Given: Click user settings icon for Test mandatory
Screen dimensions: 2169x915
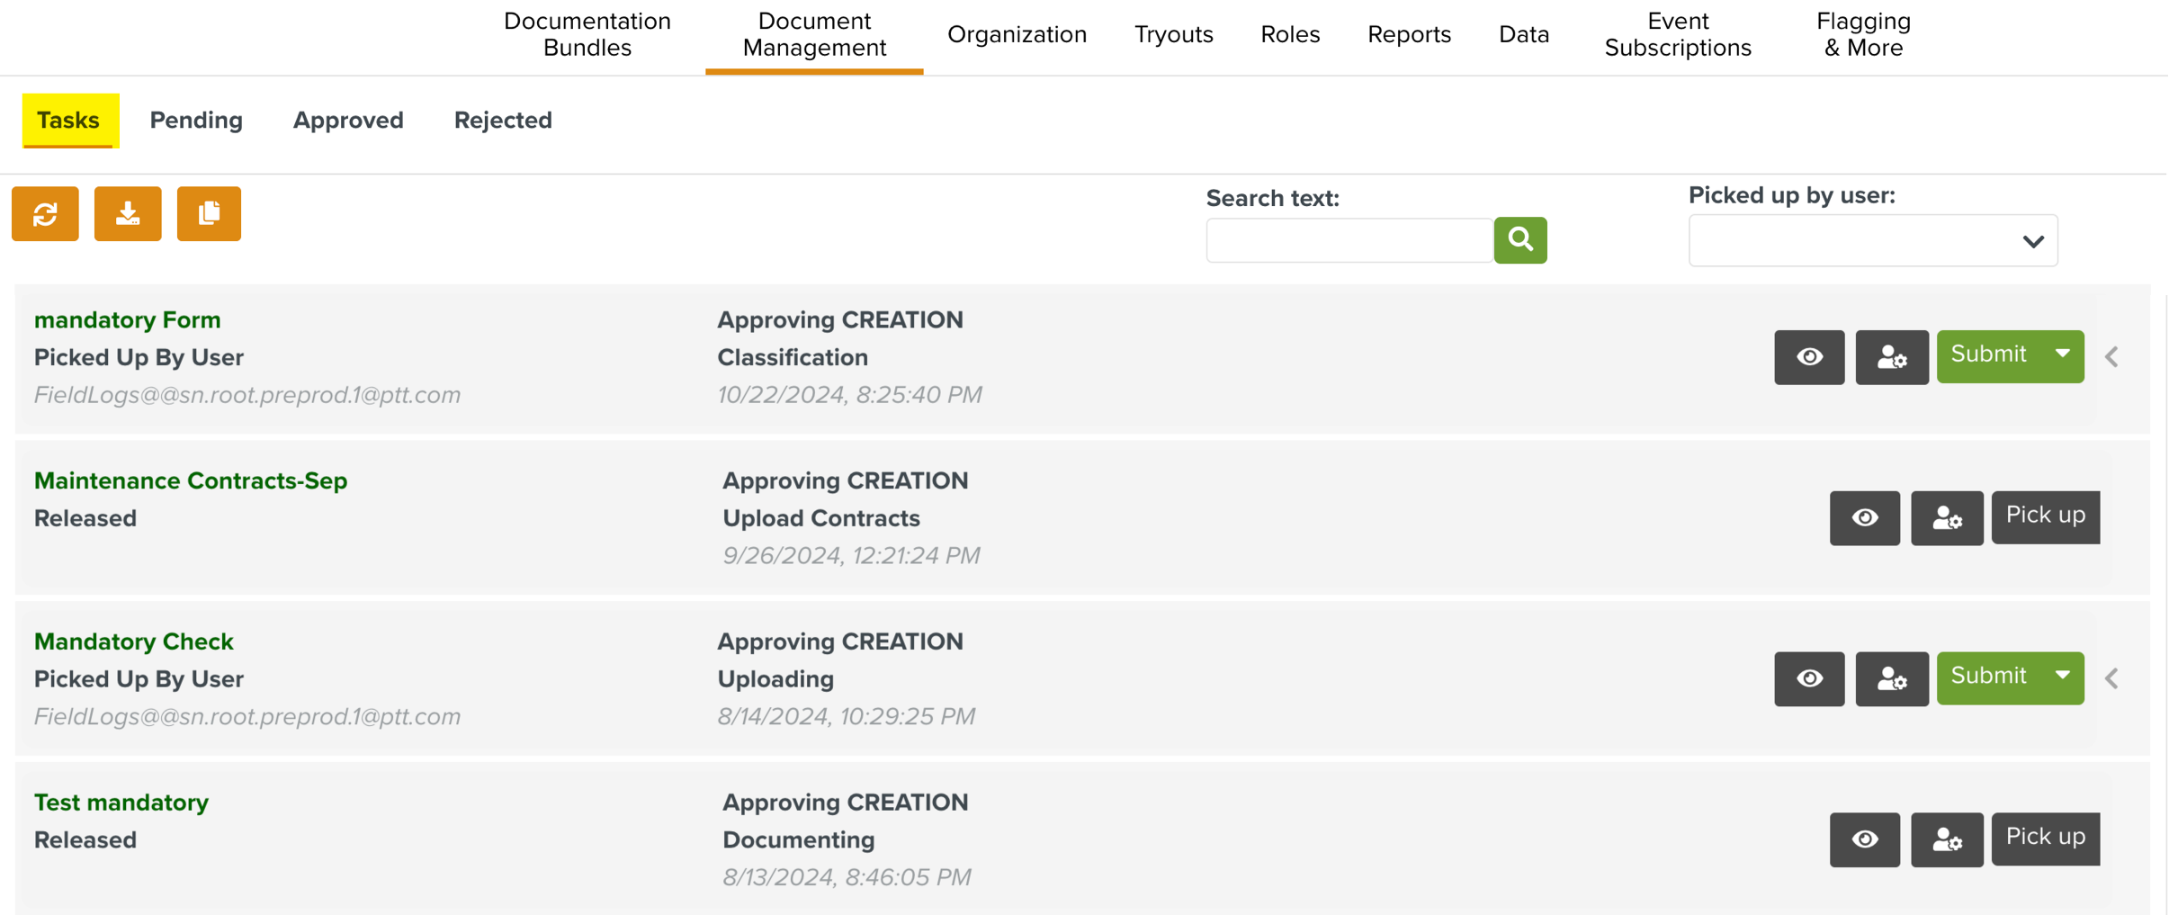Looking at the screenshot, I should pos(1947,839).
